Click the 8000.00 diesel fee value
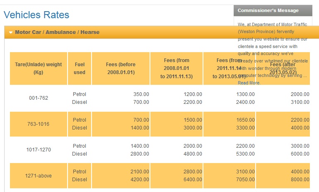Screen dimensions: 319x192 [300, 180]
